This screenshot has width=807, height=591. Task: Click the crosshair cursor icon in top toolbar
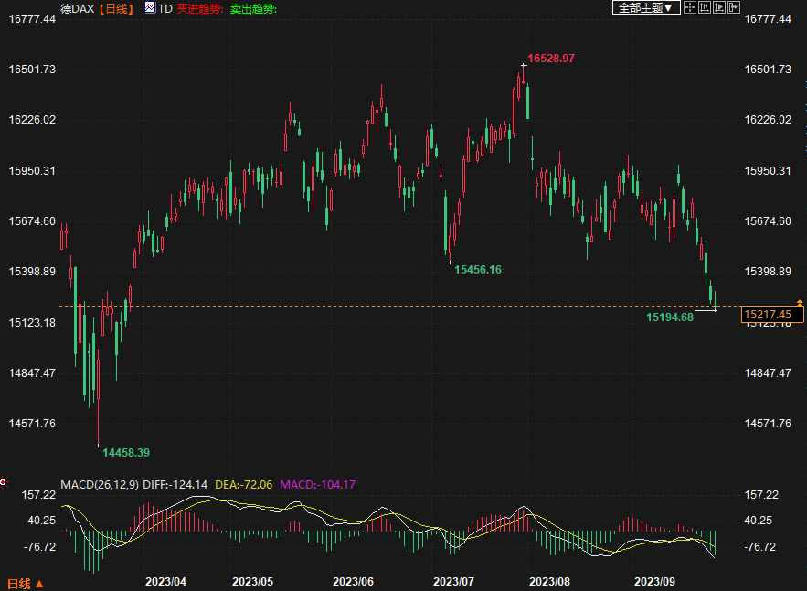pyautogui.click(x=691, y=7)
